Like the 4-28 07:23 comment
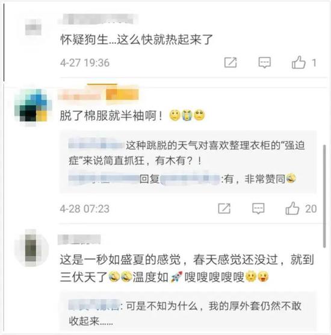The image size is (331, 335). pyautogui.click(x=292, y=208)
